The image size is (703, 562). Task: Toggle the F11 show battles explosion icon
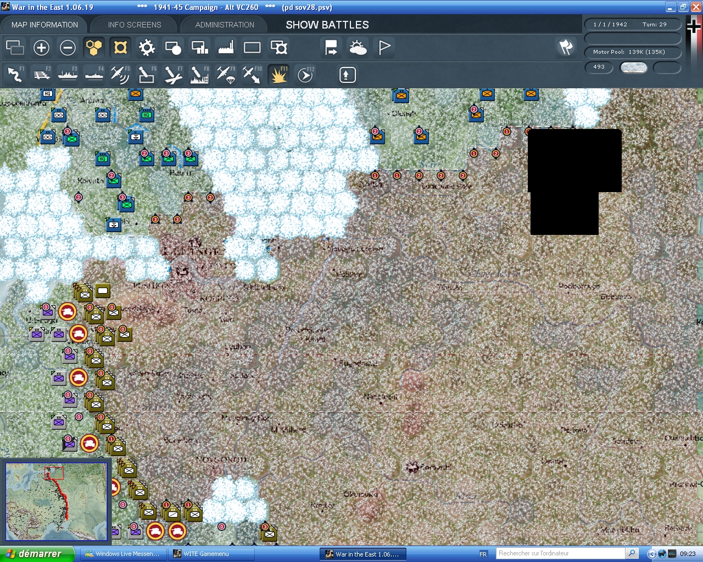coord(278,75)
